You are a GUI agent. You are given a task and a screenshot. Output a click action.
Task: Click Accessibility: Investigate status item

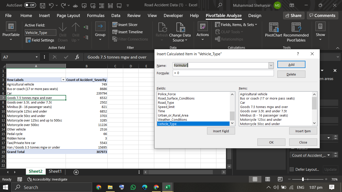click(x=47, y=179)
